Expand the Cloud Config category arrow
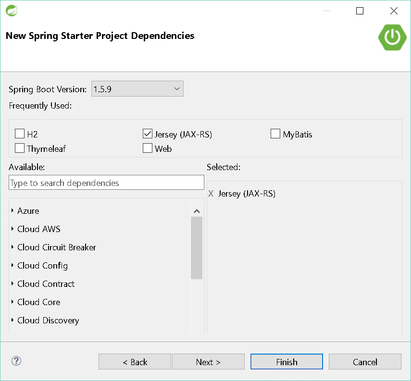411x381 pixels. click(x=12, y=265)
